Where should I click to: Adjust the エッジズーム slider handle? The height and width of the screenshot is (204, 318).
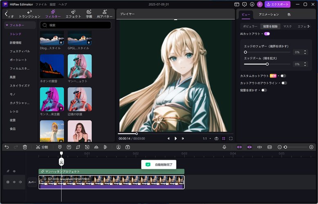(267, 64)
